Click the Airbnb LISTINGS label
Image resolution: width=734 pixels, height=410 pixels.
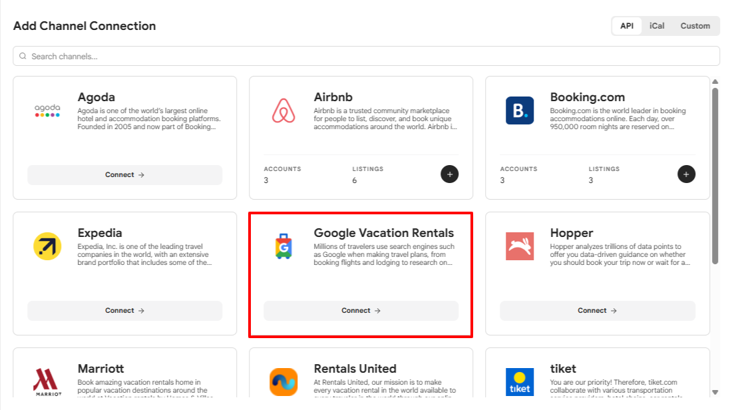(x=368, y=169)
